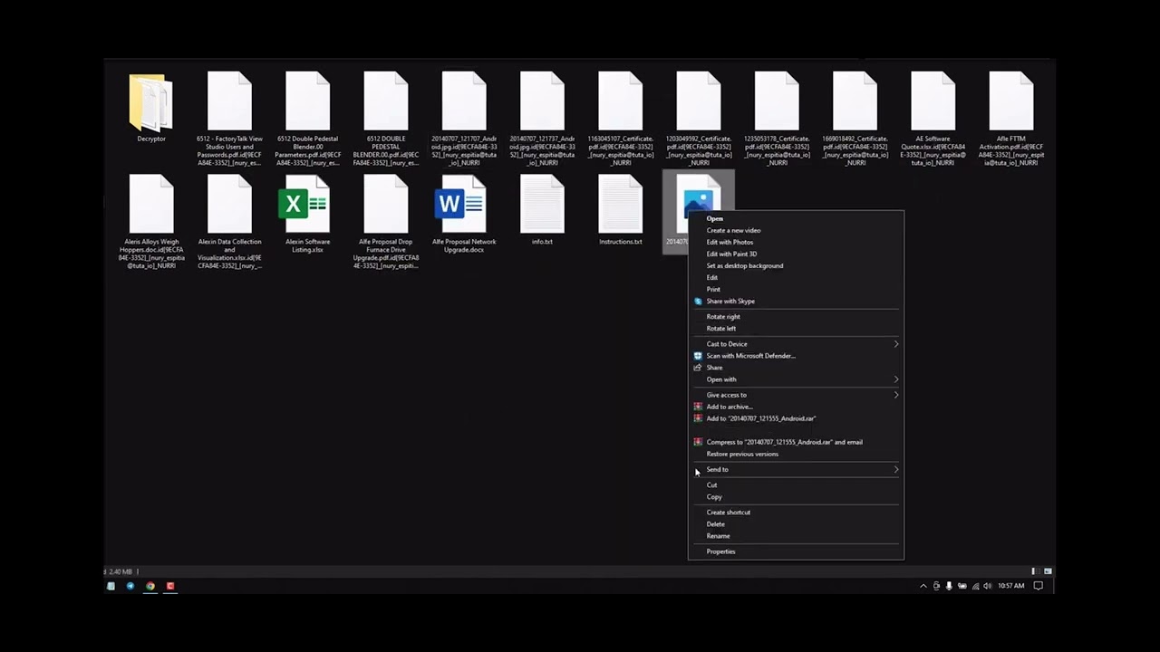Select the 6512 DOUBLE PEDESTAL BLENDER.00 pdf file
1160x652 pixels.
[386, 119]
